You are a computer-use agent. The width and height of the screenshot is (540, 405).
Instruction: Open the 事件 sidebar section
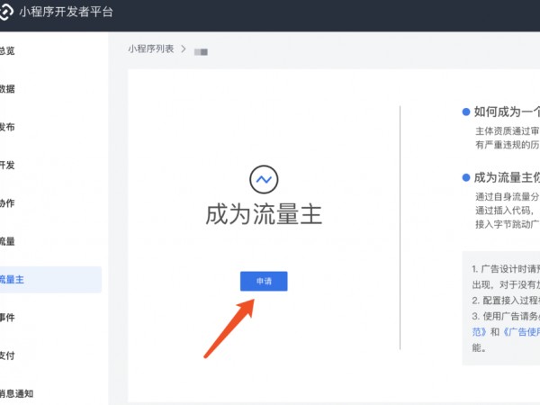pos(7,318)
